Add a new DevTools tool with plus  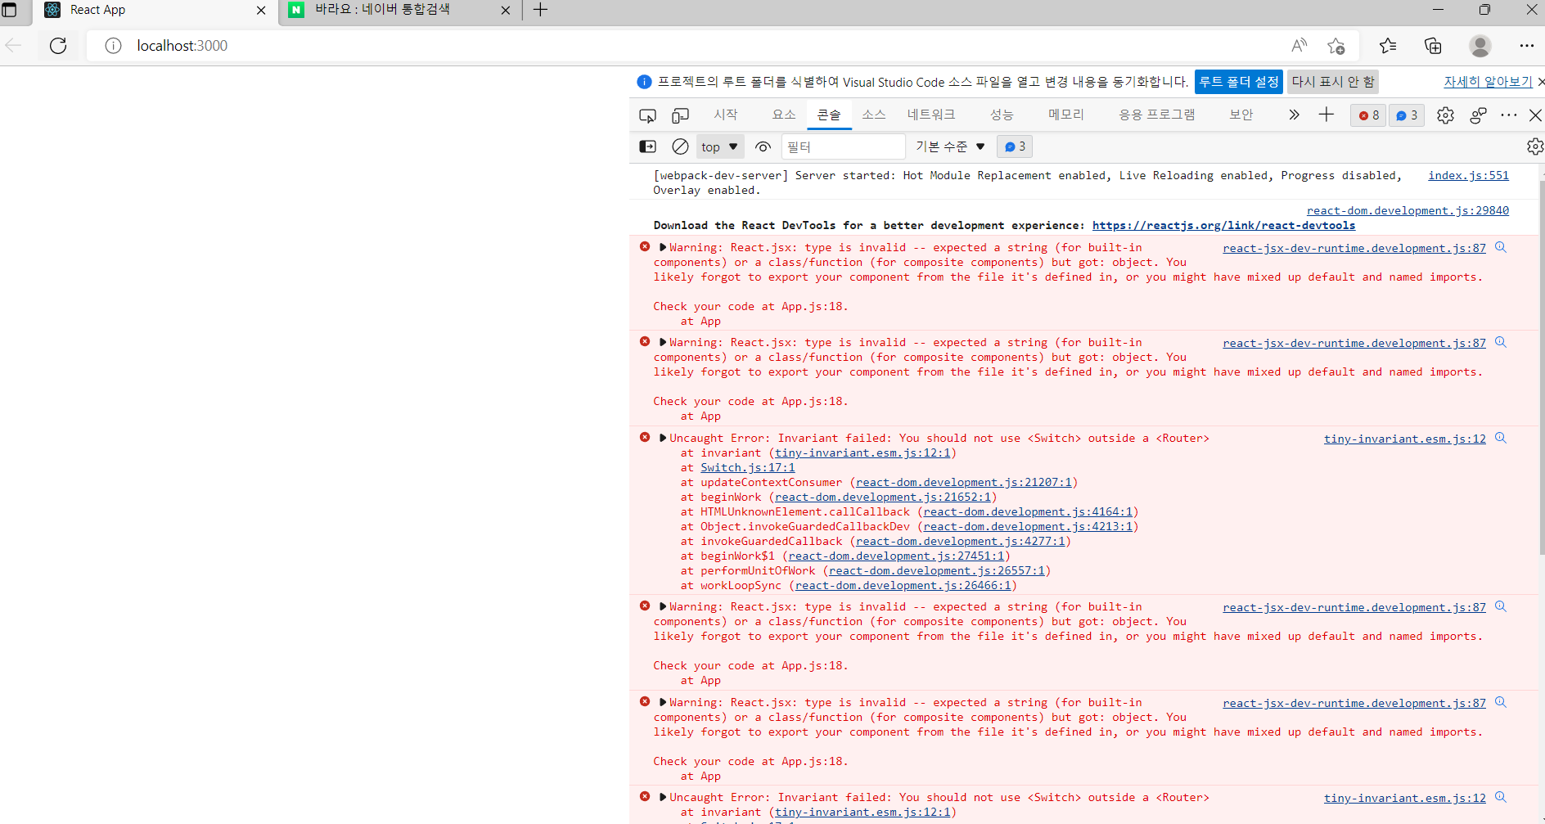click(x=1327, y=115)
